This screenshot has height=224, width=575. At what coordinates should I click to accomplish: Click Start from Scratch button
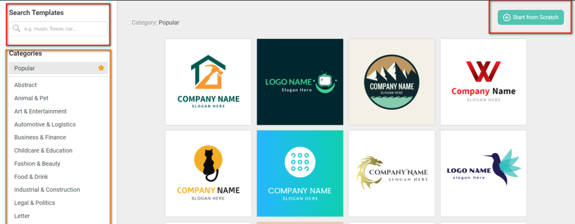click(531, 18)
